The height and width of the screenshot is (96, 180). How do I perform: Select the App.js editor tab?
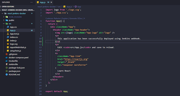(x=44, y=2)
